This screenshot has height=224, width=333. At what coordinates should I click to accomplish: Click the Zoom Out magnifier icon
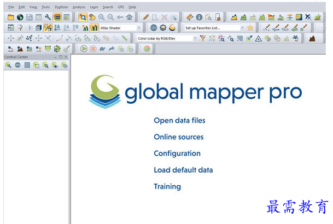tap(110, 17)
